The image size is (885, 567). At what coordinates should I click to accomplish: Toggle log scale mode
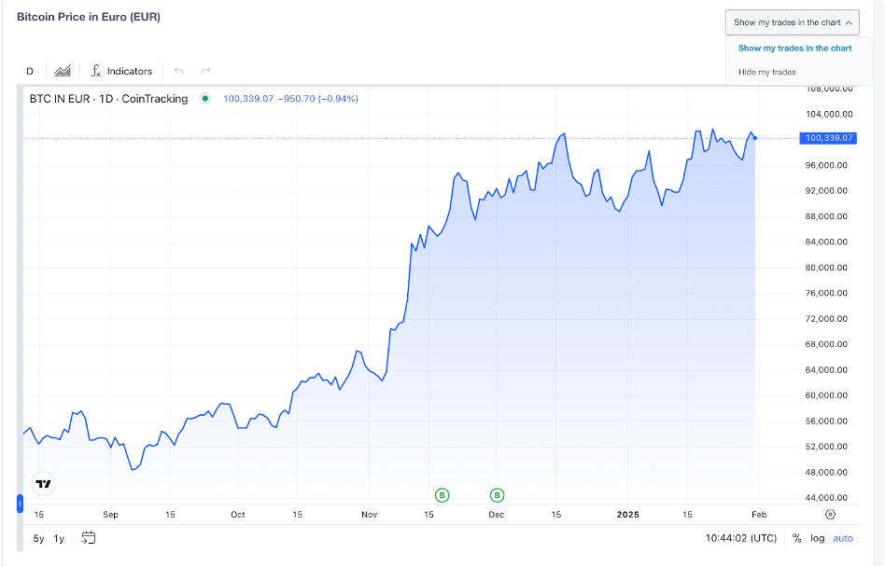pos(817,538)
